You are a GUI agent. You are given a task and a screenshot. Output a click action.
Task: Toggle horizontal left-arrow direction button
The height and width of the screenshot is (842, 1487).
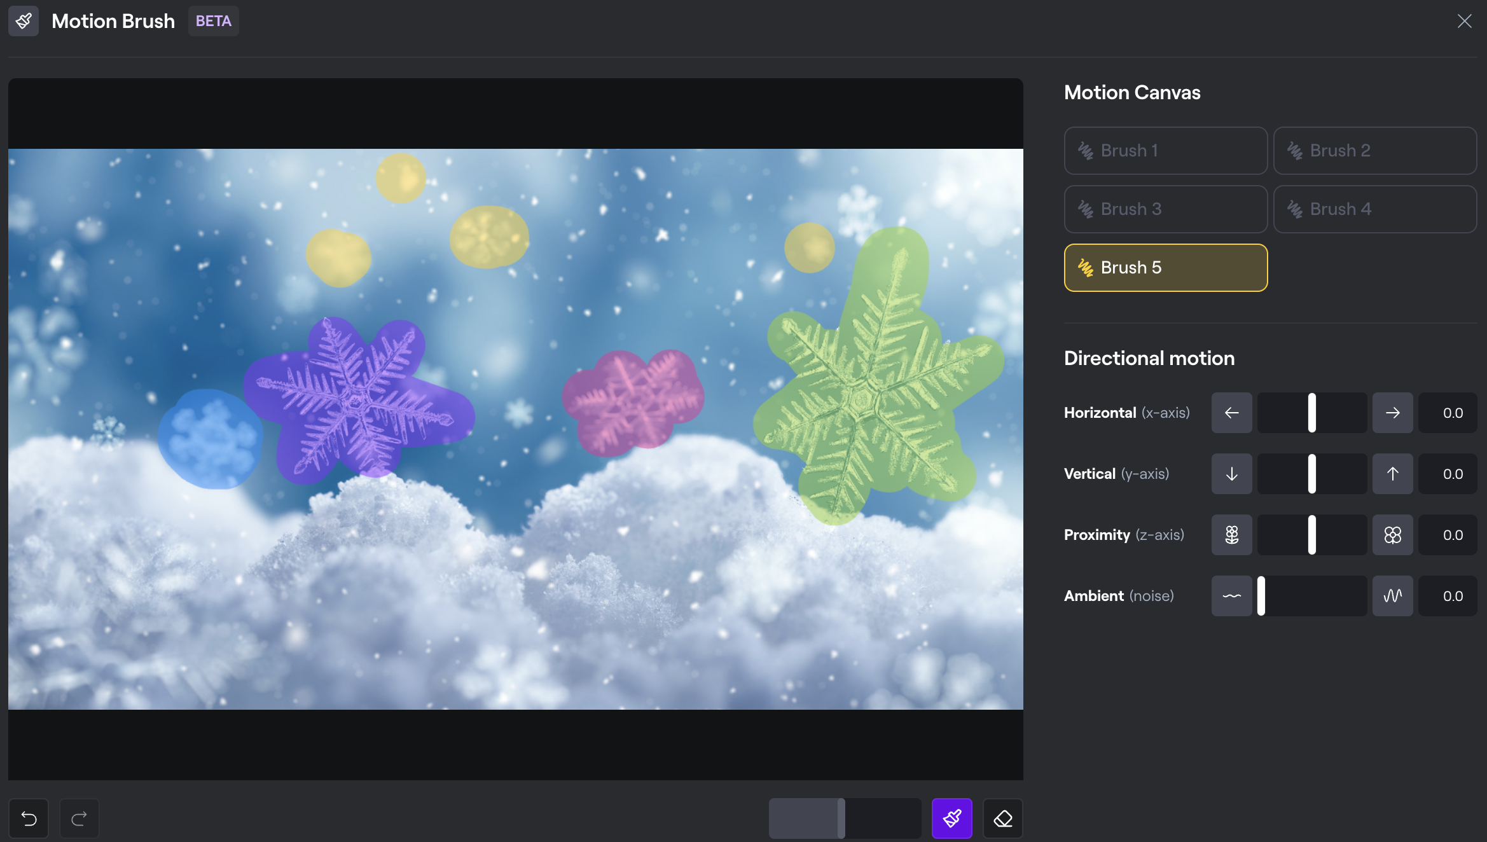click(1232, 411)
